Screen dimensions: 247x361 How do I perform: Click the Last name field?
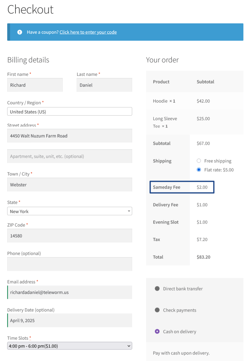tap(104, 85)
